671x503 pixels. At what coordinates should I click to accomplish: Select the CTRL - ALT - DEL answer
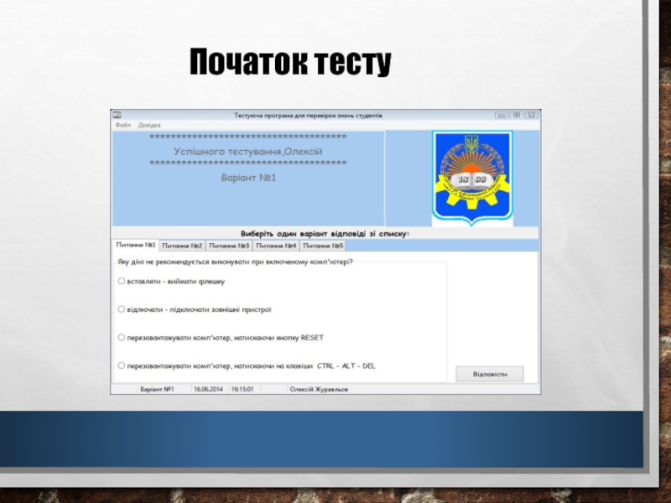(122, 366)
